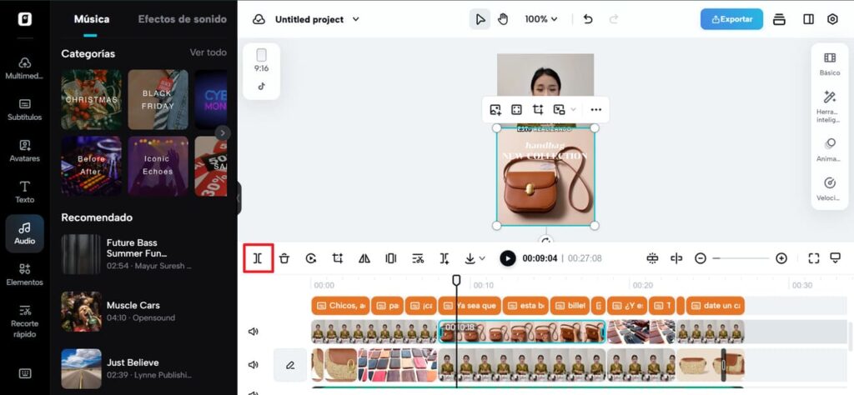Screen dimensions: 854x395
Task: Click the Split tool in timeline toolbar
Action: click(258, 258)
